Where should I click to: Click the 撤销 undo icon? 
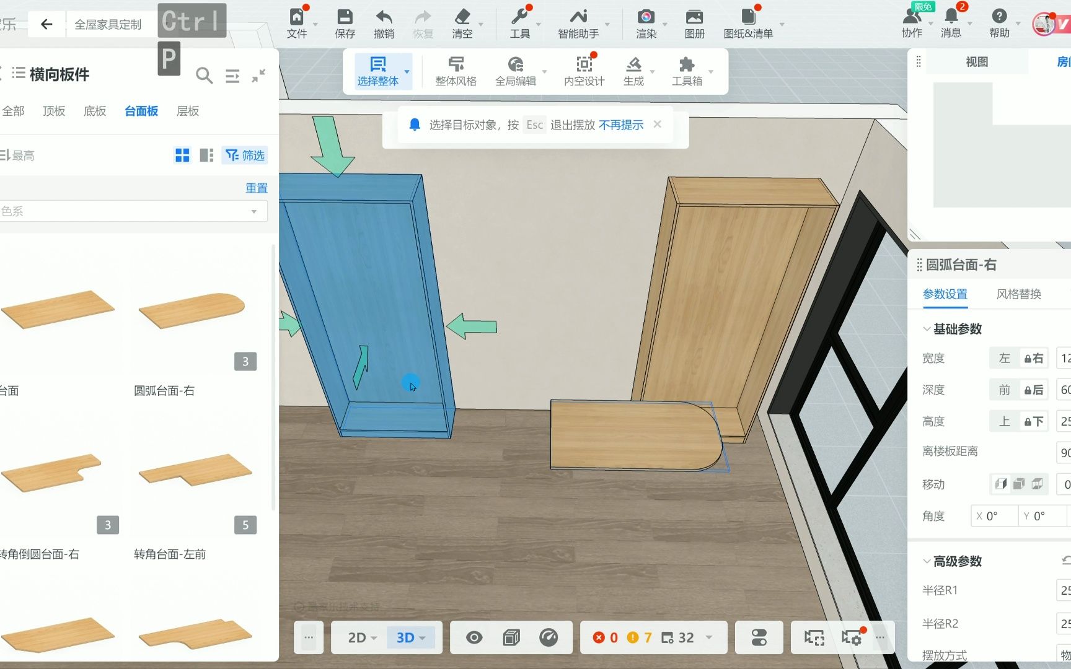[384, 24]
